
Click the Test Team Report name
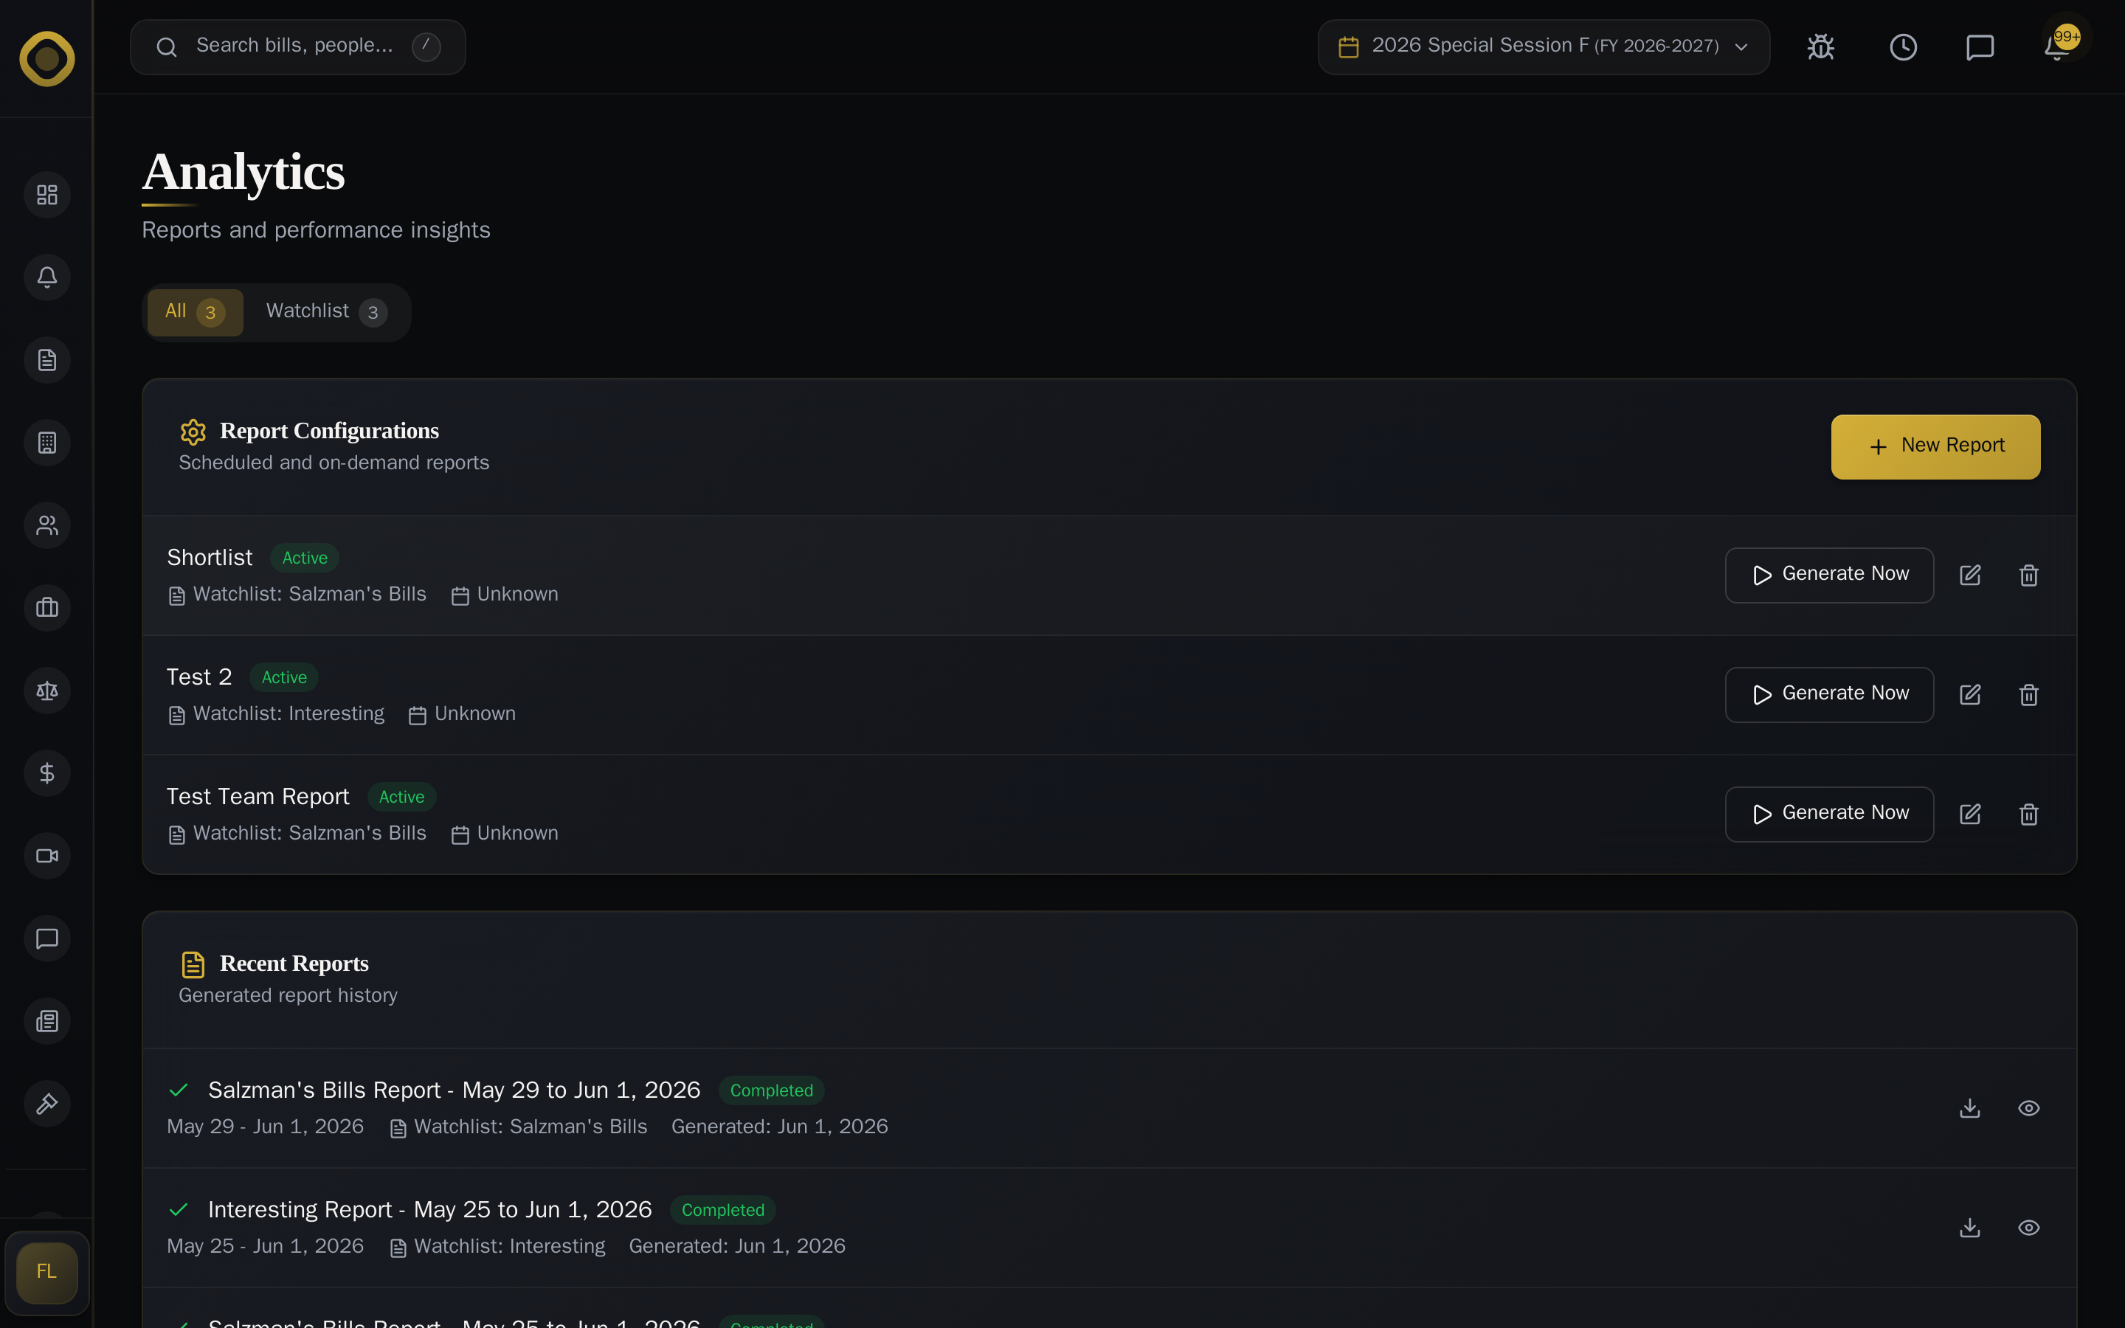coord(258,797)
